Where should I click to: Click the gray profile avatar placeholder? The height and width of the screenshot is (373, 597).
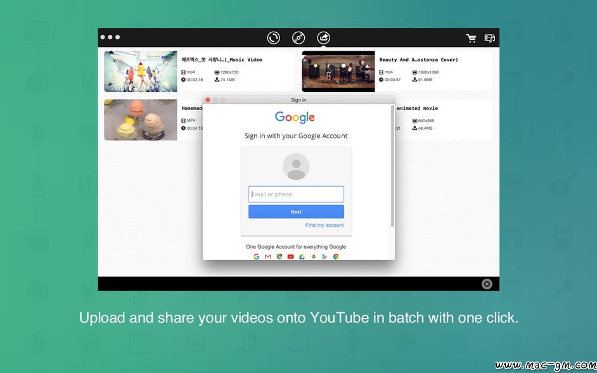click(296, 167)
